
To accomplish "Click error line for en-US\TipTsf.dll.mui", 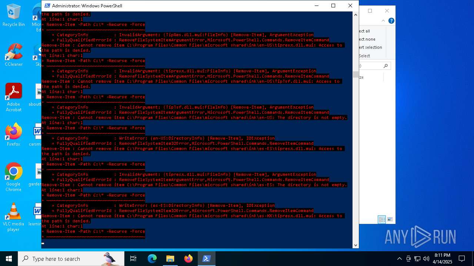I will (191, 81).
